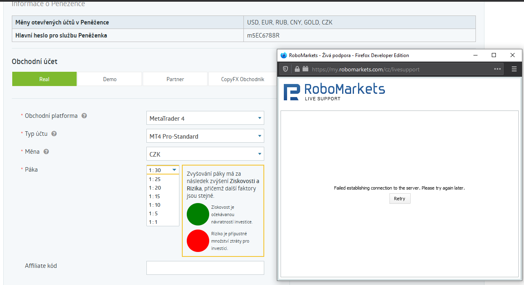
Task: Collapse the Páka 1:30 dropdown
Action: (163, 170)
